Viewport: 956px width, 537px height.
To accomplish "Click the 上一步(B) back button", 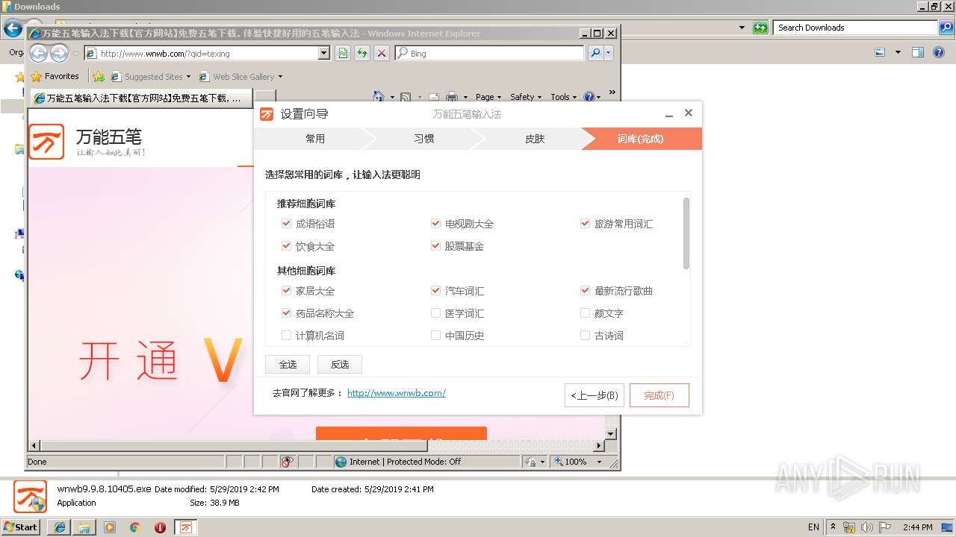I will (595, 395).
